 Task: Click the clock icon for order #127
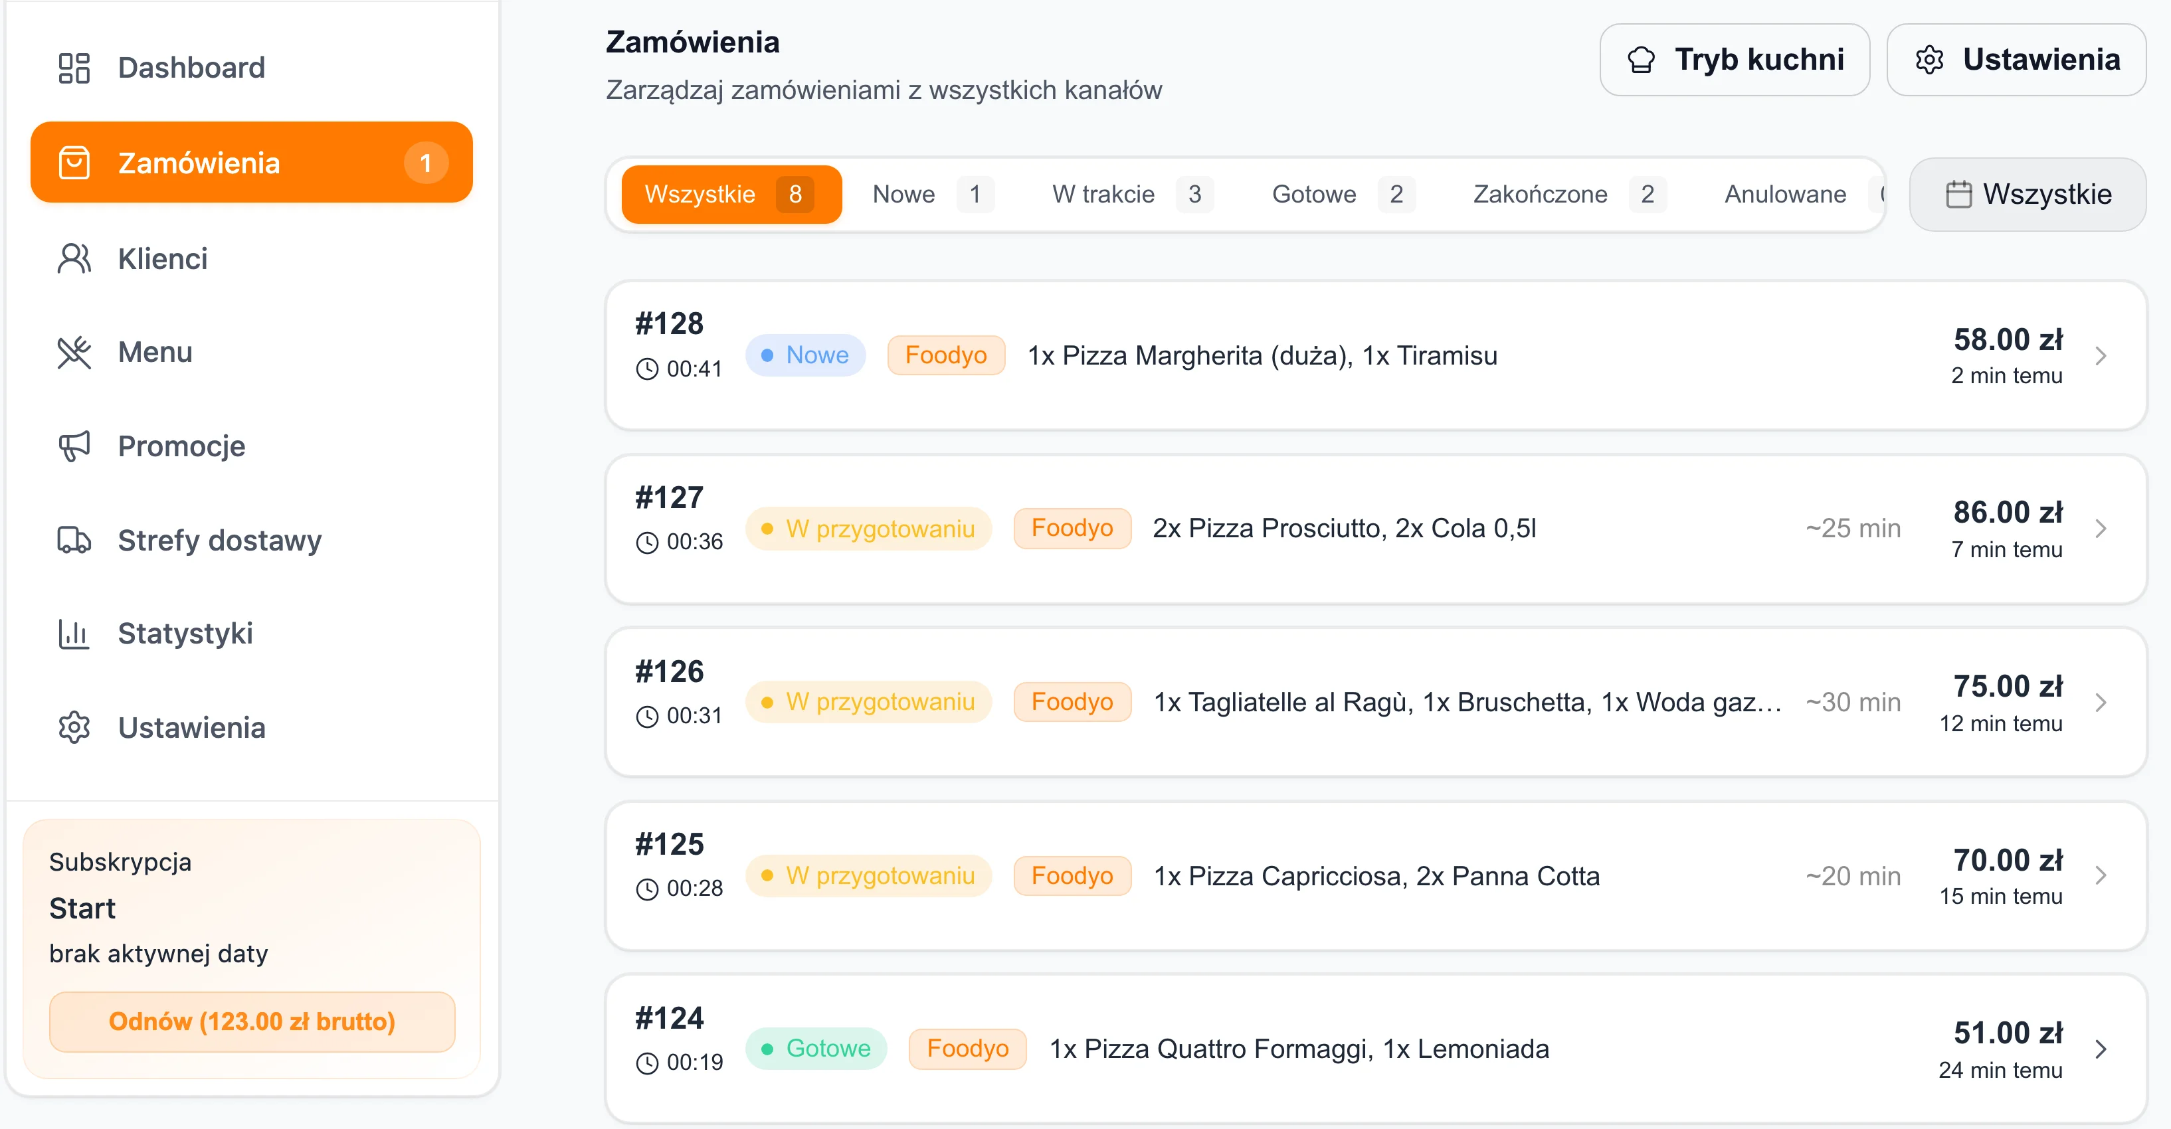point(646,543)
